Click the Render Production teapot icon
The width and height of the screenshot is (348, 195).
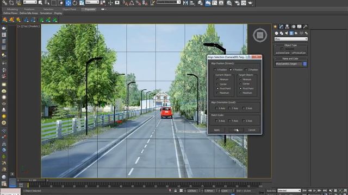point(250,3)
